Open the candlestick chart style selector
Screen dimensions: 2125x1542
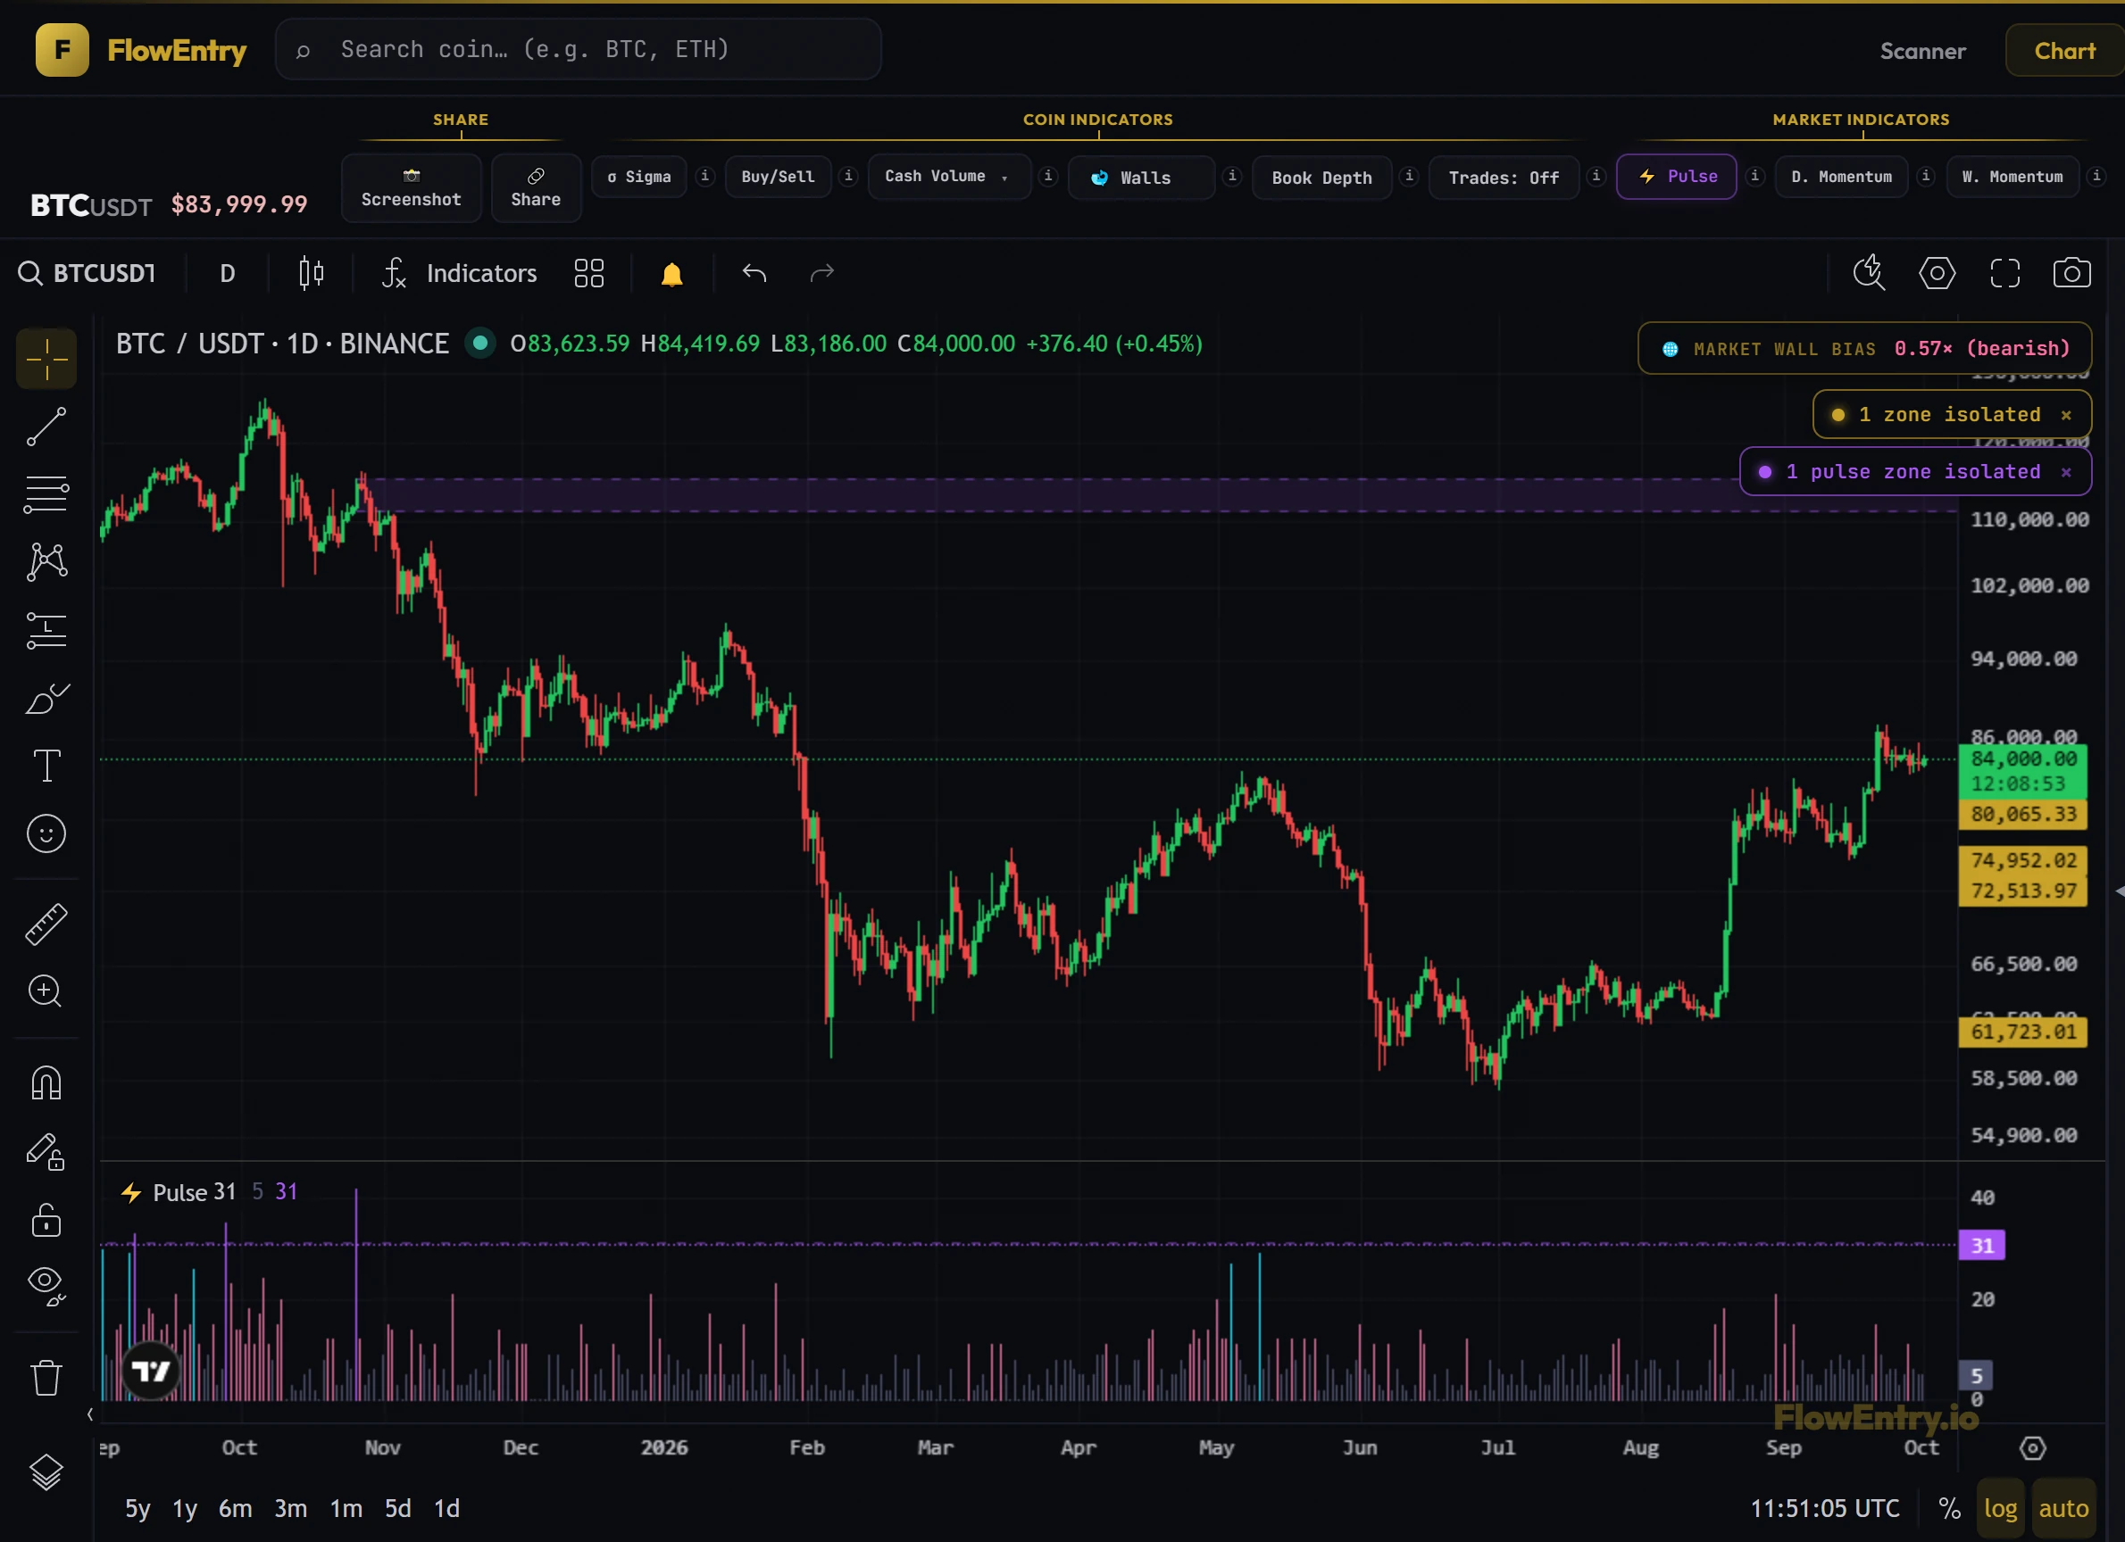coord(311,273)
